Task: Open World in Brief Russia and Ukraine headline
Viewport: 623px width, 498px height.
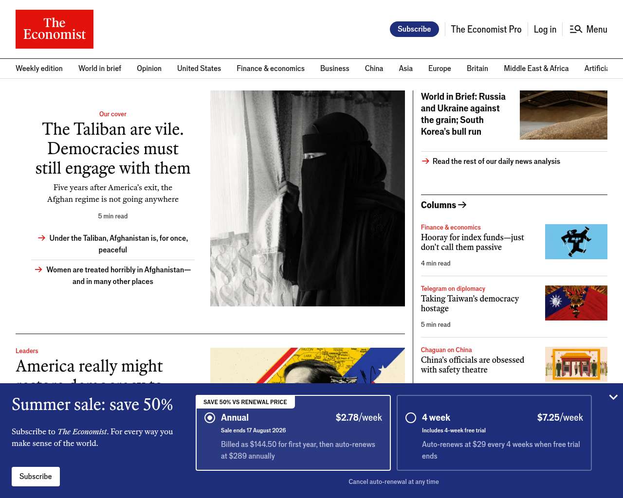Action: (x=463, y=114)
